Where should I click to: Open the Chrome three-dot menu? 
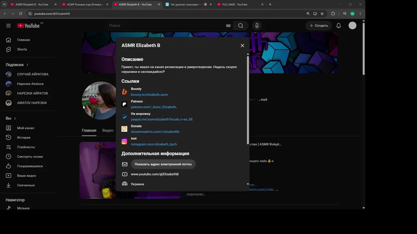(x=360, y=14)
